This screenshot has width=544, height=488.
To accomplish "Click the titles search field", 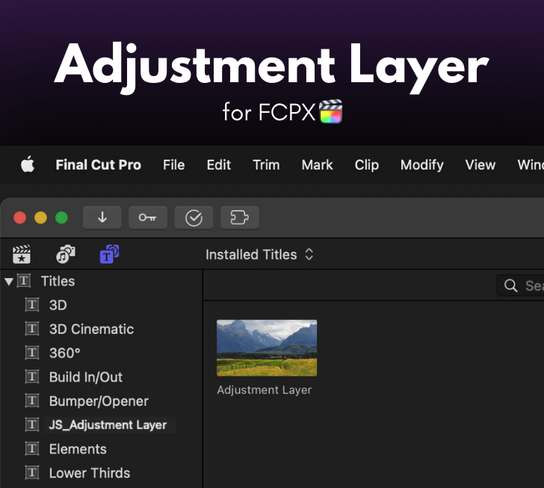I will (520, 285).
